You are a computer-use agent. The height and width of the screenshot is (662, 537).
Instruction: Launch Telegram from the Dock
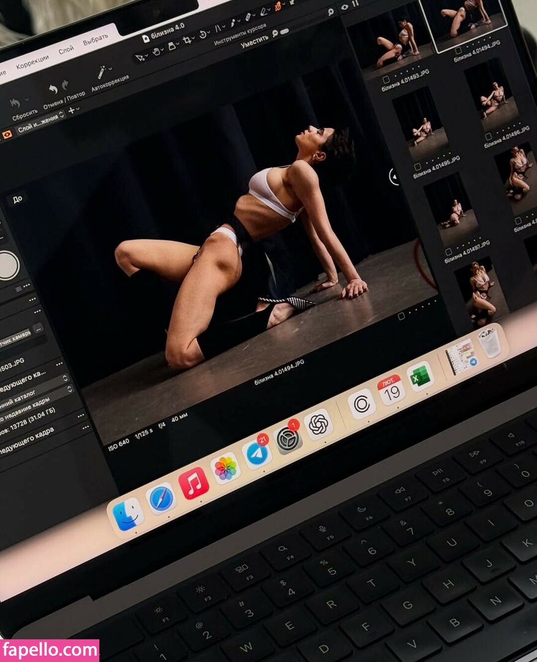point(256,453)
